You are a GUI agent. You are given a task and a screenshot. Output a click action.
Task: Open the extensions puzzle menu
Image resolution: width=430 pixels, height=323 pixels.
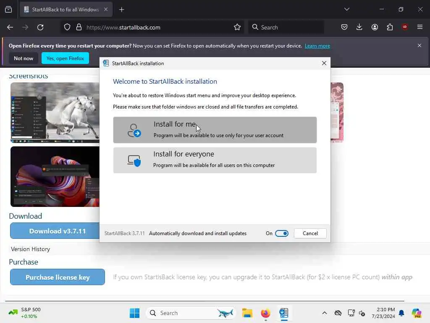tap(390, 27)
